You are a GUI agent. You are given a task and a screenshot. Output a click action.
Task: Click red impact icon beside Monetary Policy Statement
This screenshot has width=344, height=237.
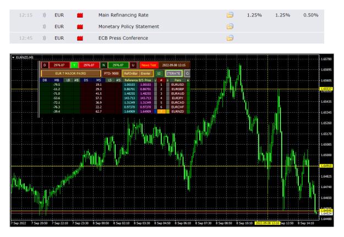coord(80,27)
